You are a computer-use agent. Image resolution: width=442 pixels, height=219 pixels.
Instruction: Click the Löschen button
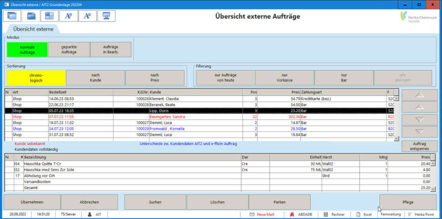tap(218, 202)
